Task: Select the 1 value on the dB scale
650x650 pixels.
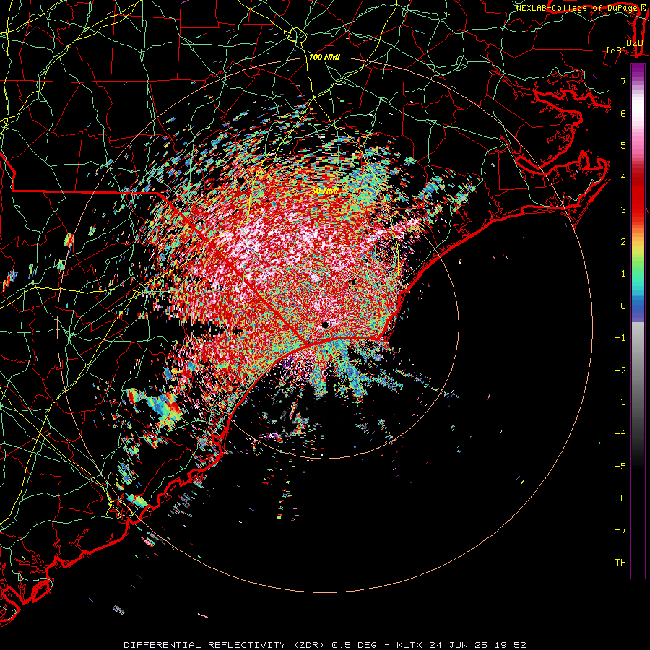Action: [x=623, y=274]
